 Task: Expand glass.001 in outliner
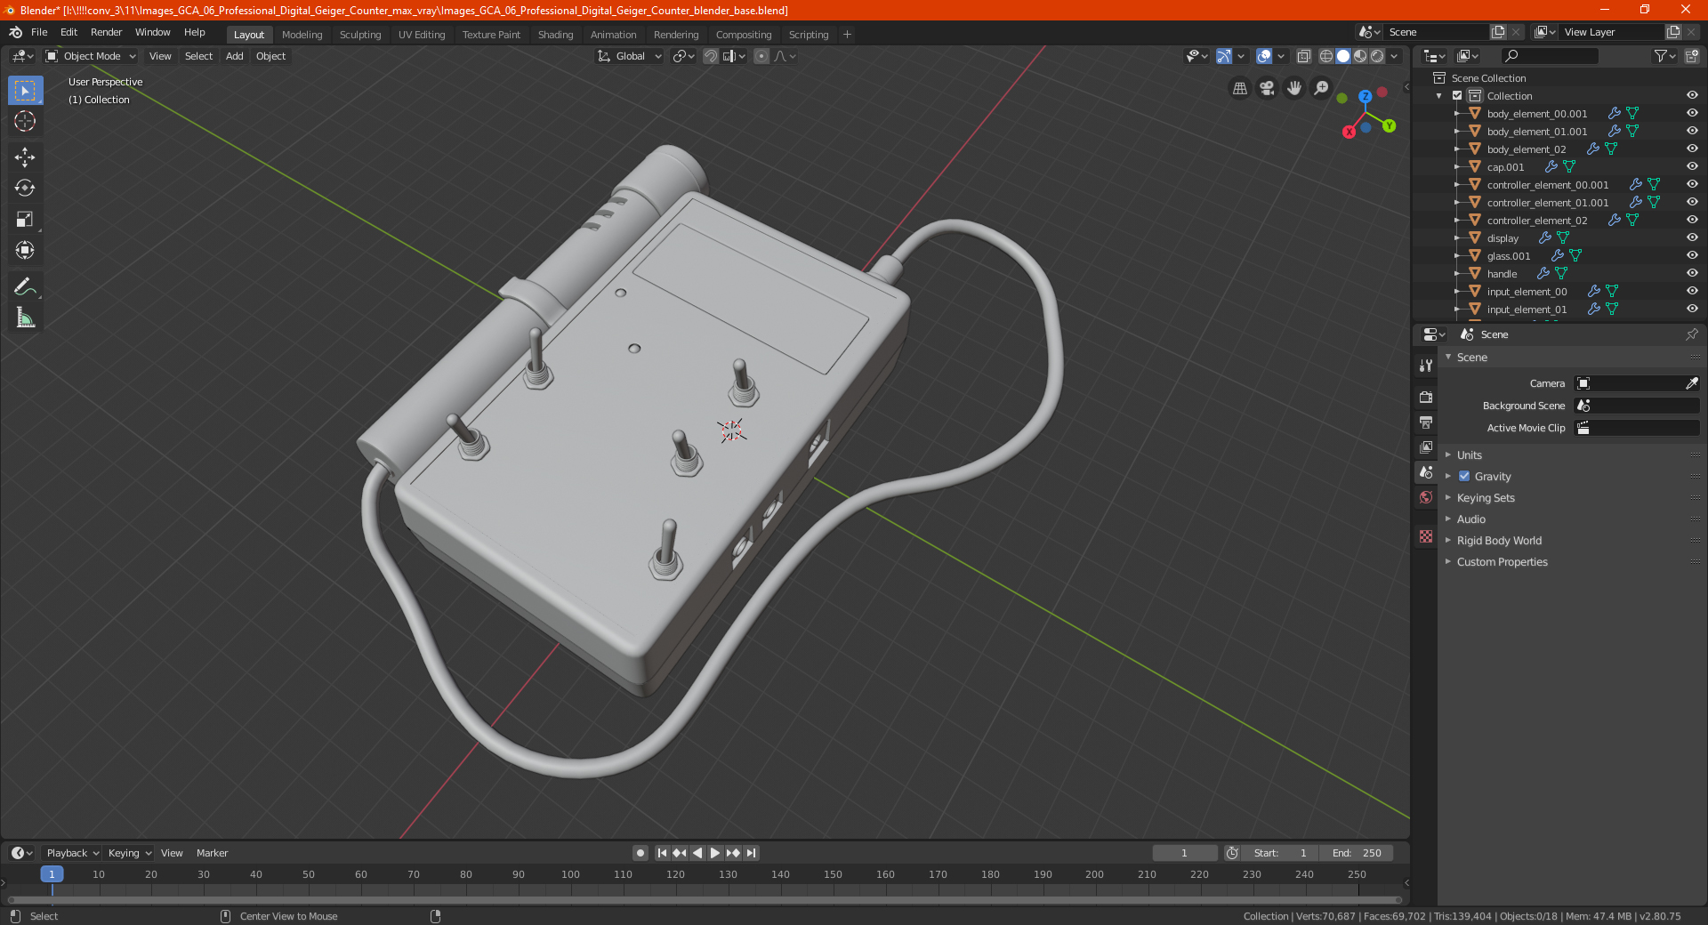(1457, 256)
